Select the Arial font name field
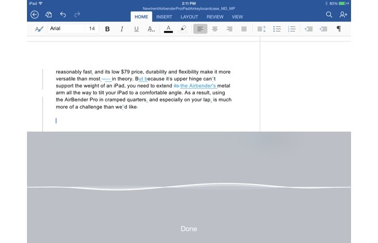The image size is (378, 243). click(66, 29)
